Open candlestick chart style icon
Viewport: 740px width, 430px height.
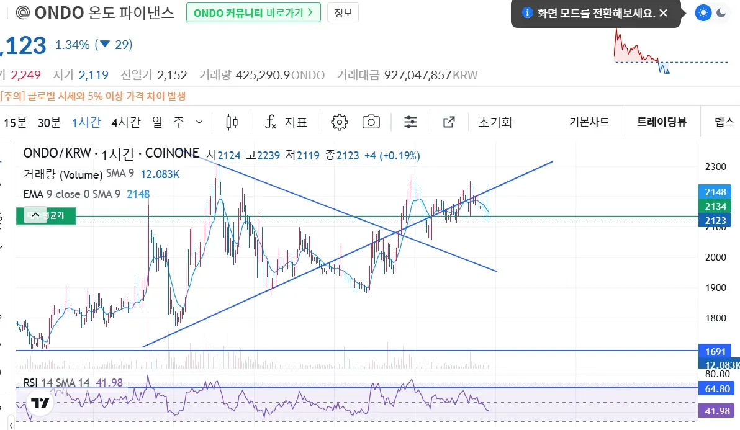coord(232,122)
